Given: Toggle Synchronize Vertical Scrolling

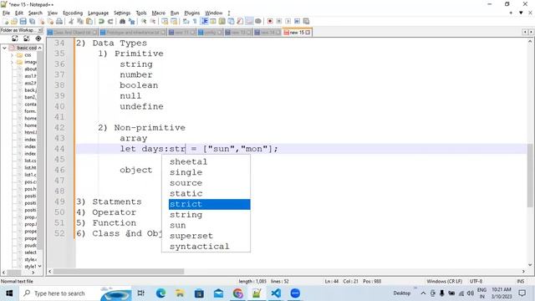Looking at the screenshot, I should 165,21.
